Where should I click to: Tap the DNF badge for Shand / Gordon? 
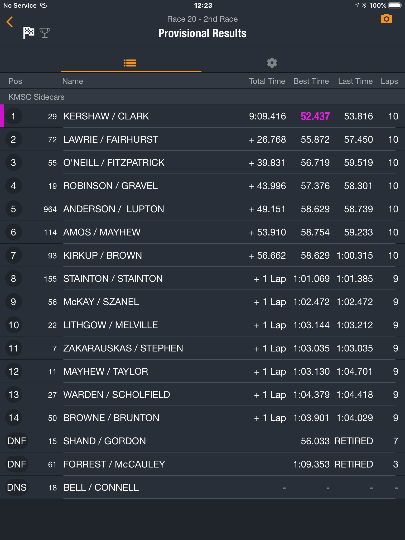(x=17, y=441)
